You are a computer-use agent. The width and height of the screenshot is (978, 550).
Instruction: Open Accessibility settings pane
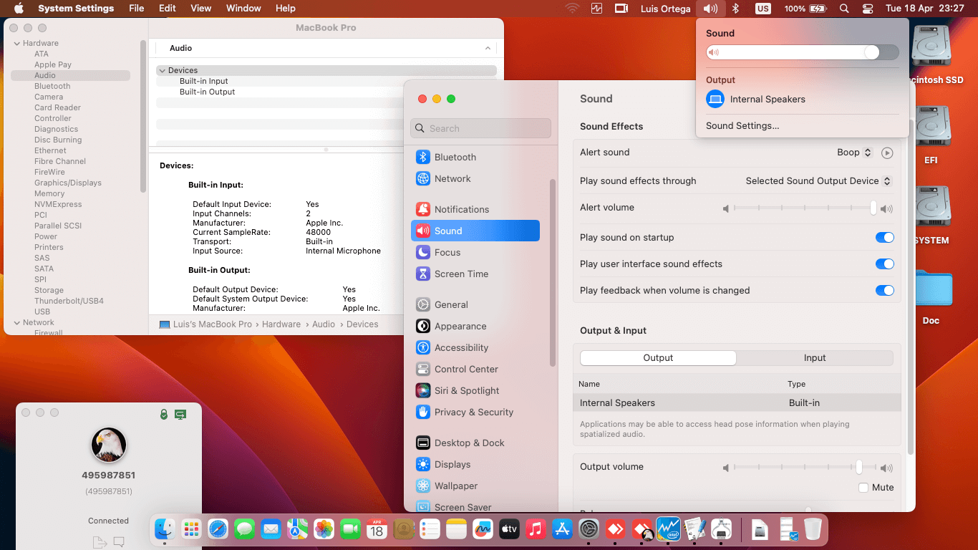tap(475, 347)
